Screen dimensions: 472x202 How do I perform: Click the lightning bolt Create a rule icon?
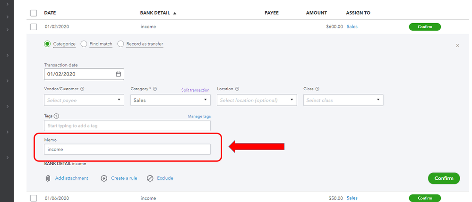pyautogui.click(x=104, y=178)
